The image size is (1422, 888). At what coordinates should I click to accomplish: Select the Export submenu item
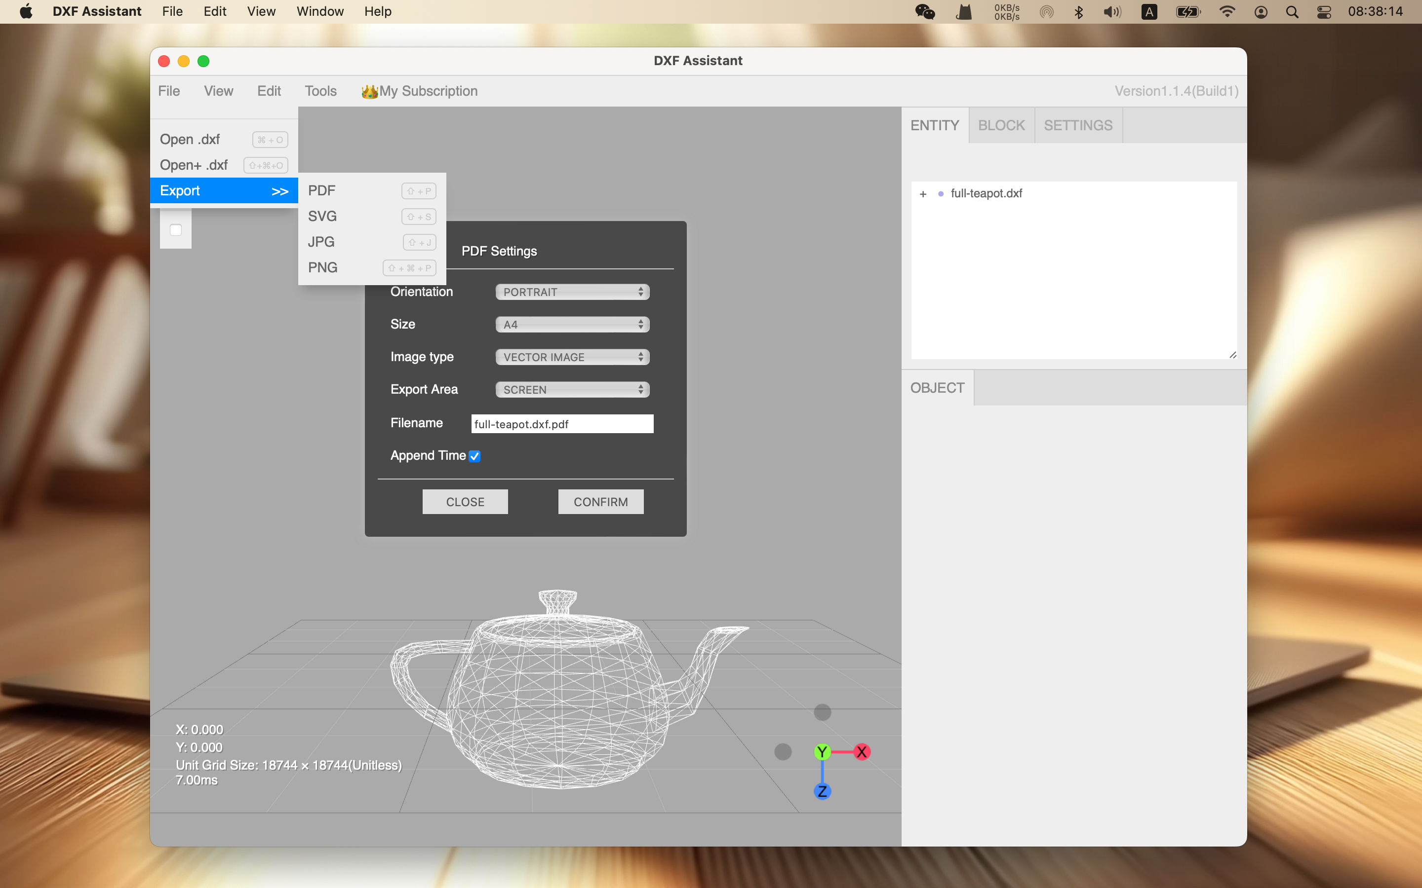[x=224, y=191]
